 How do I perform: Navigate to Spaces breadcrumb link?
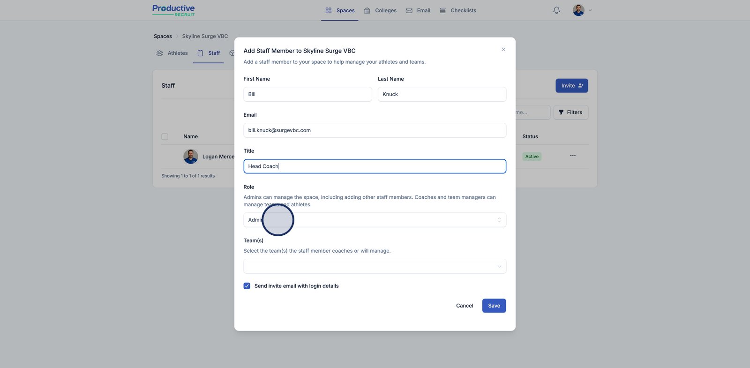tap(163, 37)
